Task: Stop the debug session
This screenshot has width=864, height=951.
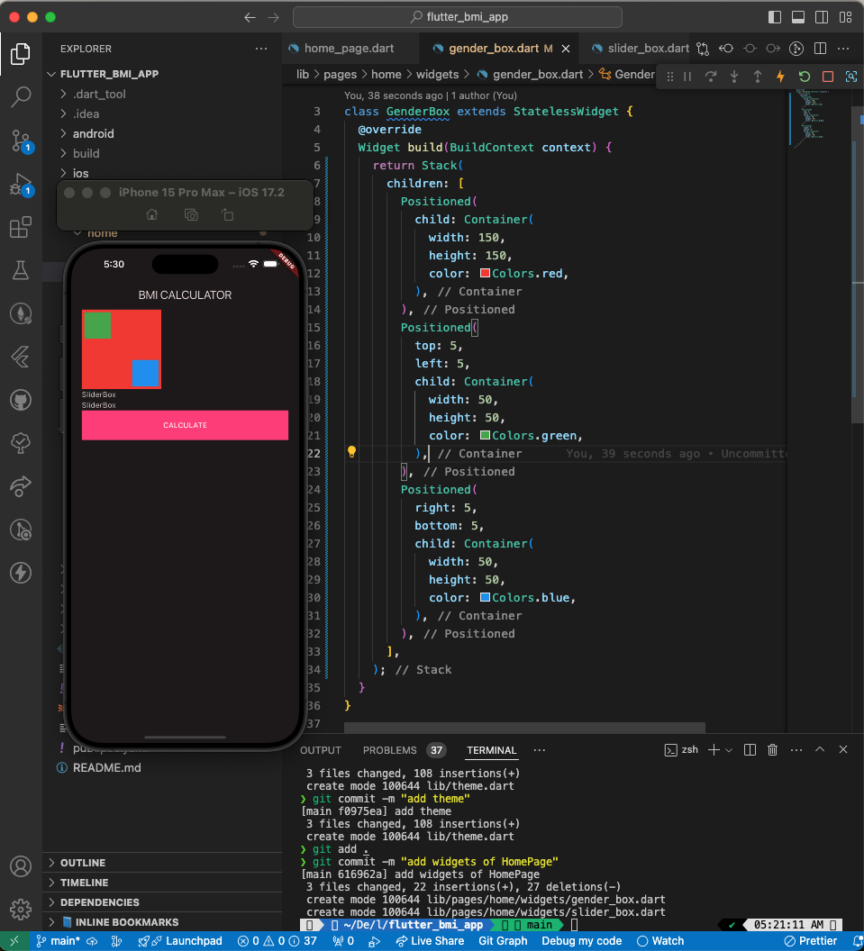Action: [x=828, y=77]
